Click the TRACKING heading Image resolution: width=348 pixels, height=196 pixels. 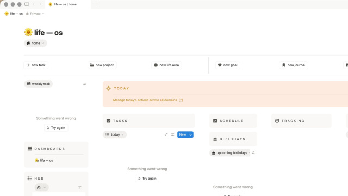(x=293, y=121)
